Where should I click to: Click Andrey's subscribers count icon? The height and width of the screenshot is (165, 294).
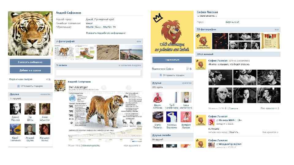coord(50,79)
